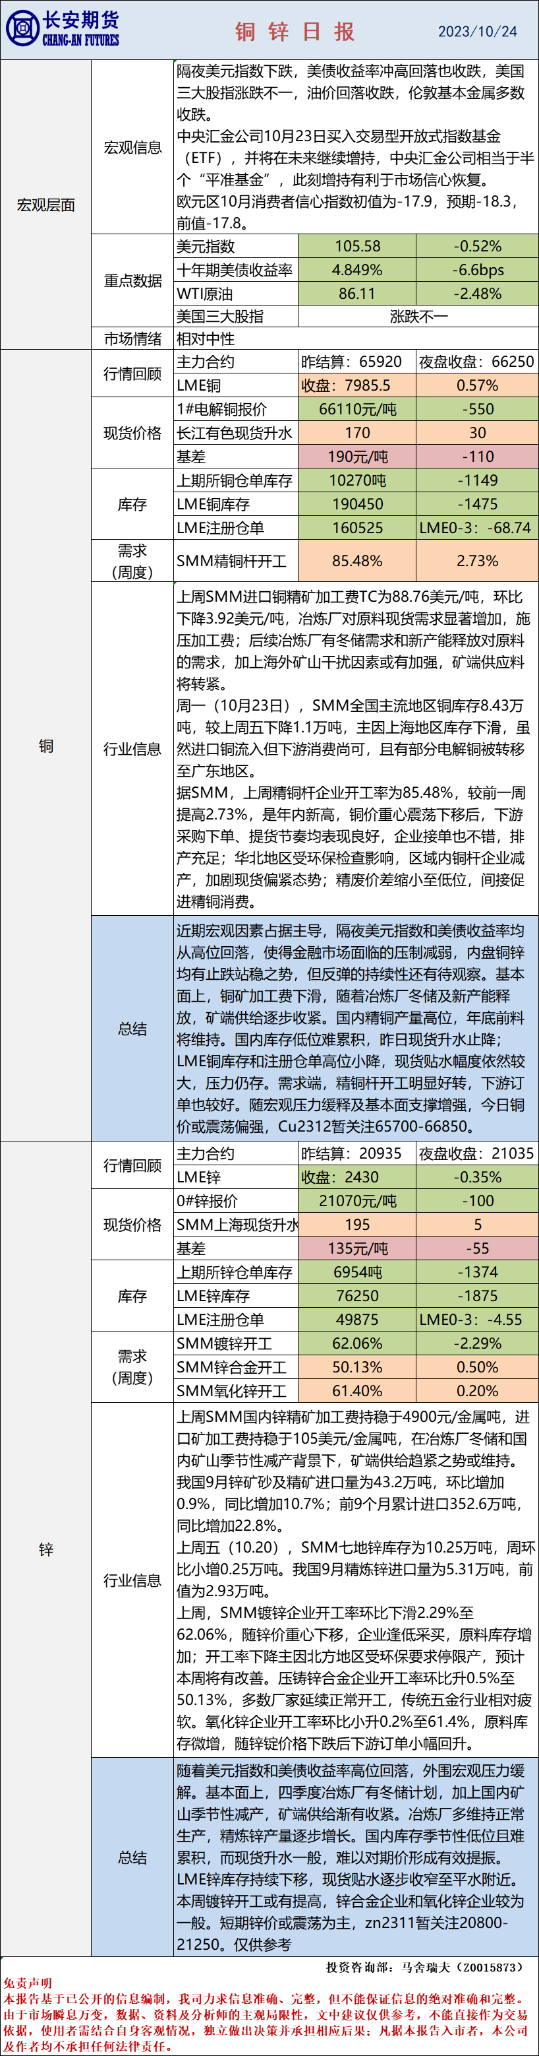Select SMM锌合金开工 rate 50.13%
Viewport: 539px width, 2056px height.
357,1367
